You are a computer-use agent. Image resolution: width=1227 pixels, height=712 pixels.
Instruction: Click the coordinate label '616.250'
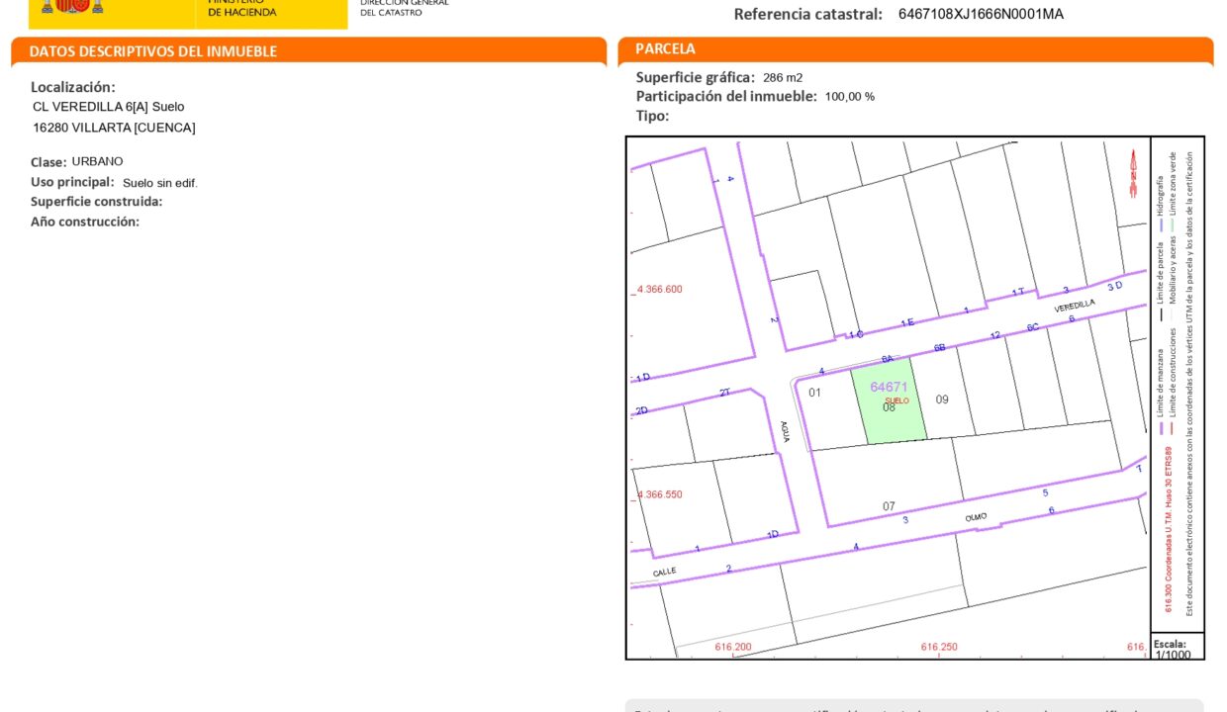coord(939,647)
